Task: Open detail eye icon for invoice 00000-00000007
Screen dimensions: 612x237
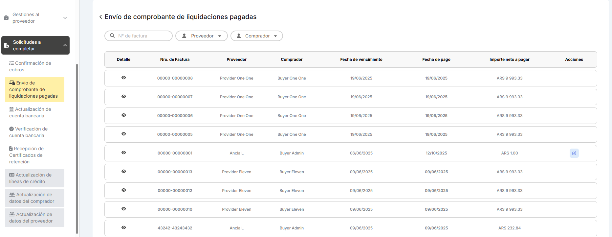Action: pos(123,97)
